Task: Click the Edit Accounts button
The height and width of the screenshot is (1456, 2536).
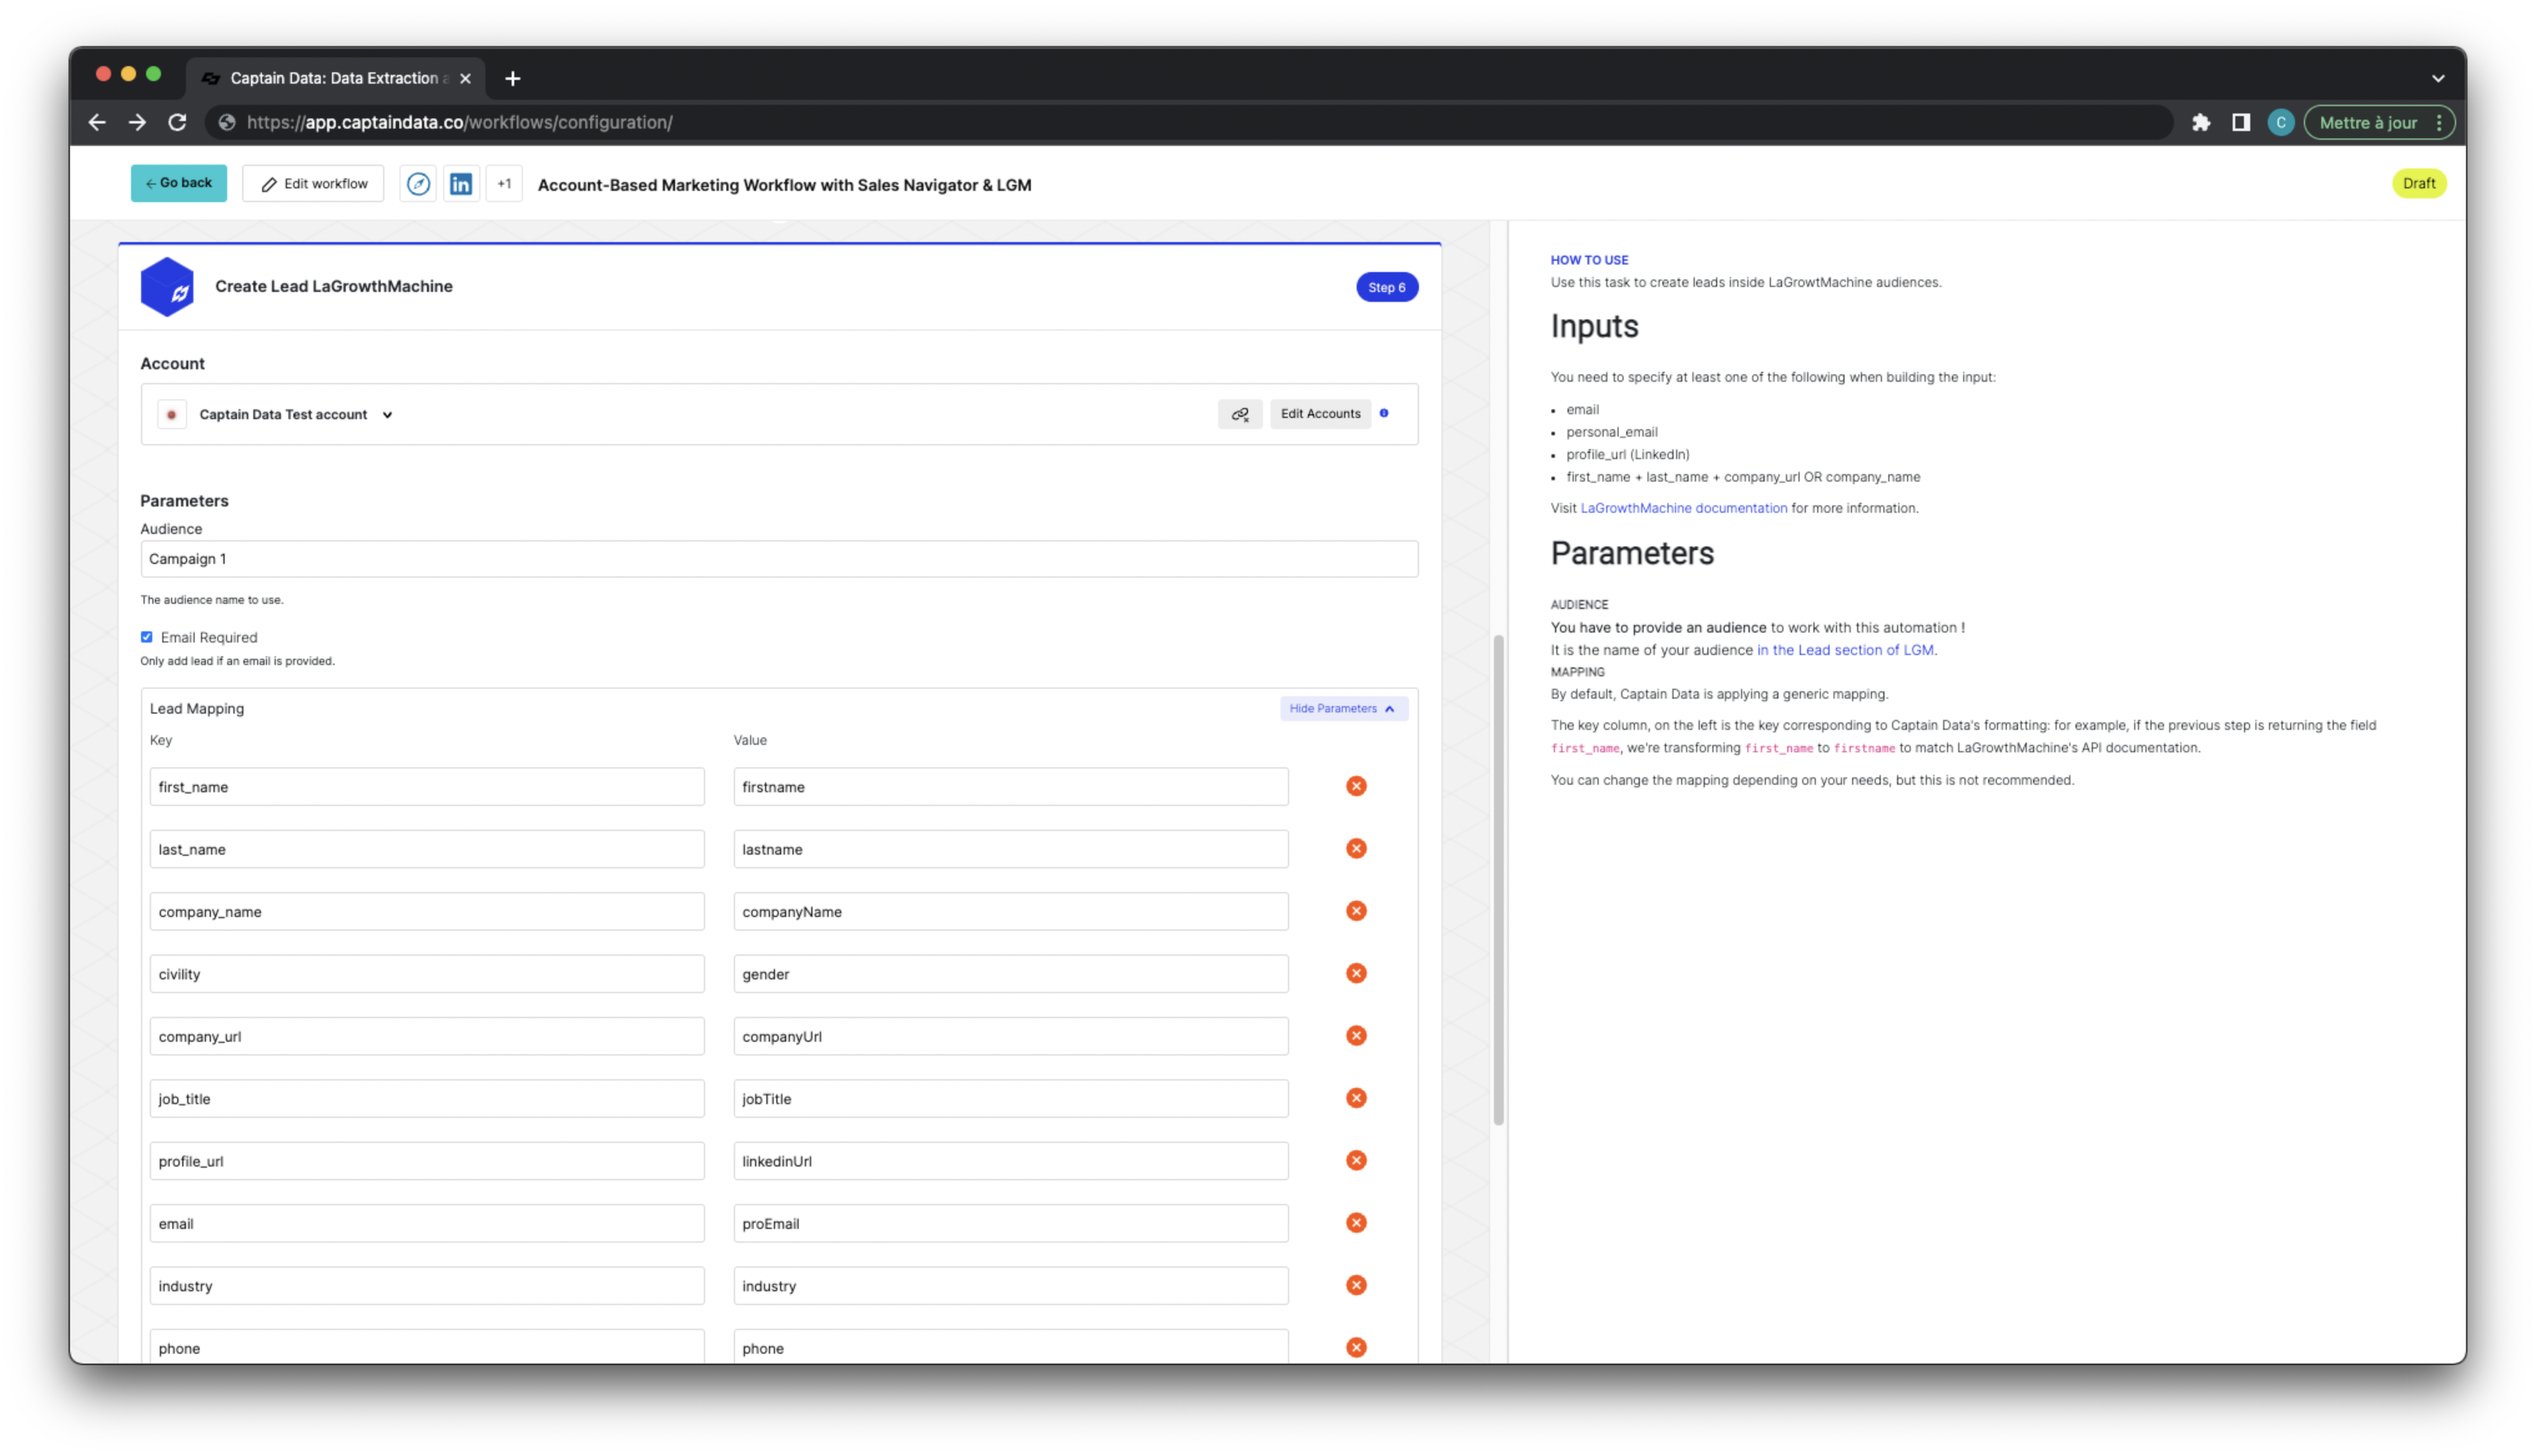Action: [1320, 414]
